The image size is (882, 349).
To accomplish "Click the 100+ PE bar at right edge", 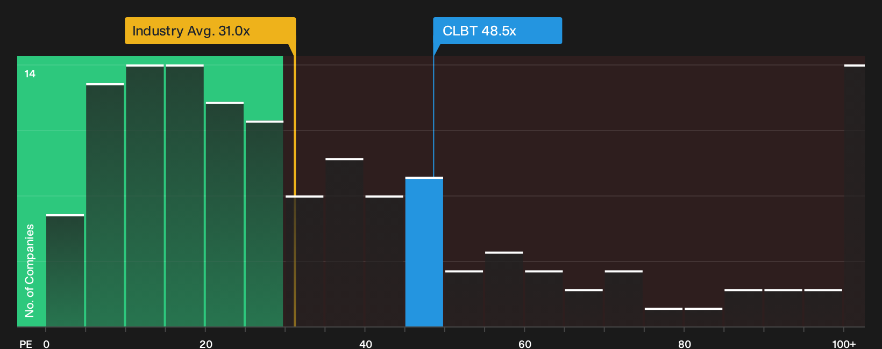I will (855, 195).
